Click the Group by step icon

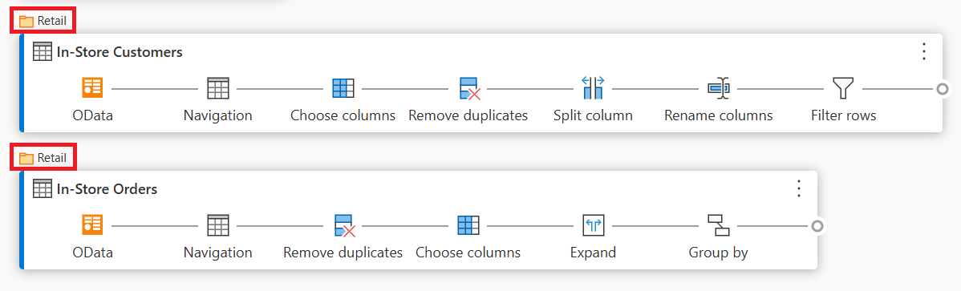point(718,226)
